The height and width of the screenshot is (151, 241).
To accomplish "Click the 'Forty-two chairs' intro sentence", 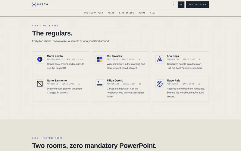I will [71, 41].
